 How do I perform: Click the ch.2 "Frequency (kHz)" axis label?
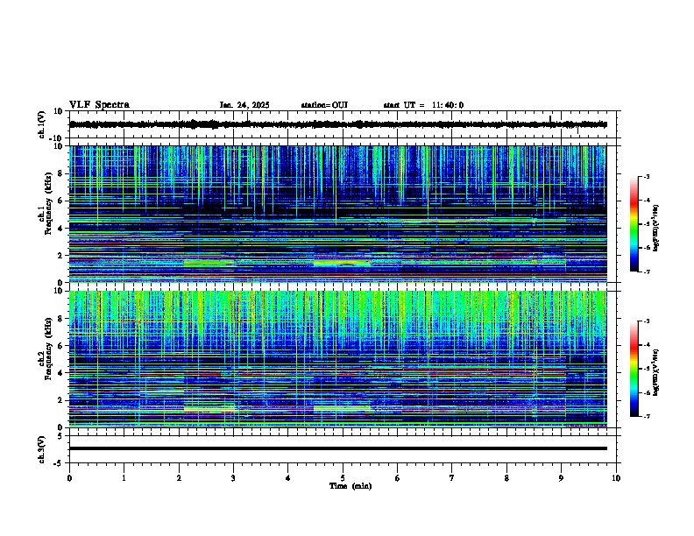tap(50, 349)
